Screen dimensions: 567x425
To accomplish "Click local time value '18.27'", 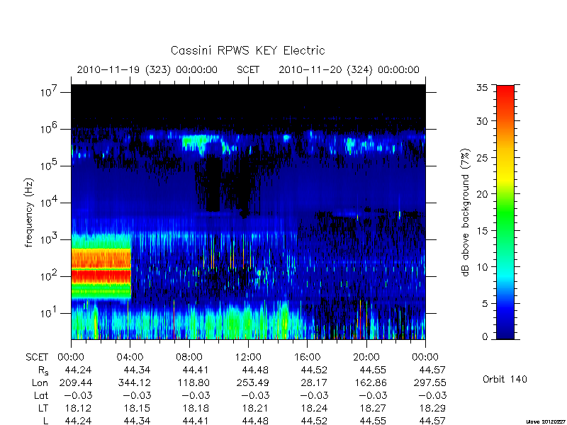I will pyautogui.click(x=374, y=408).
